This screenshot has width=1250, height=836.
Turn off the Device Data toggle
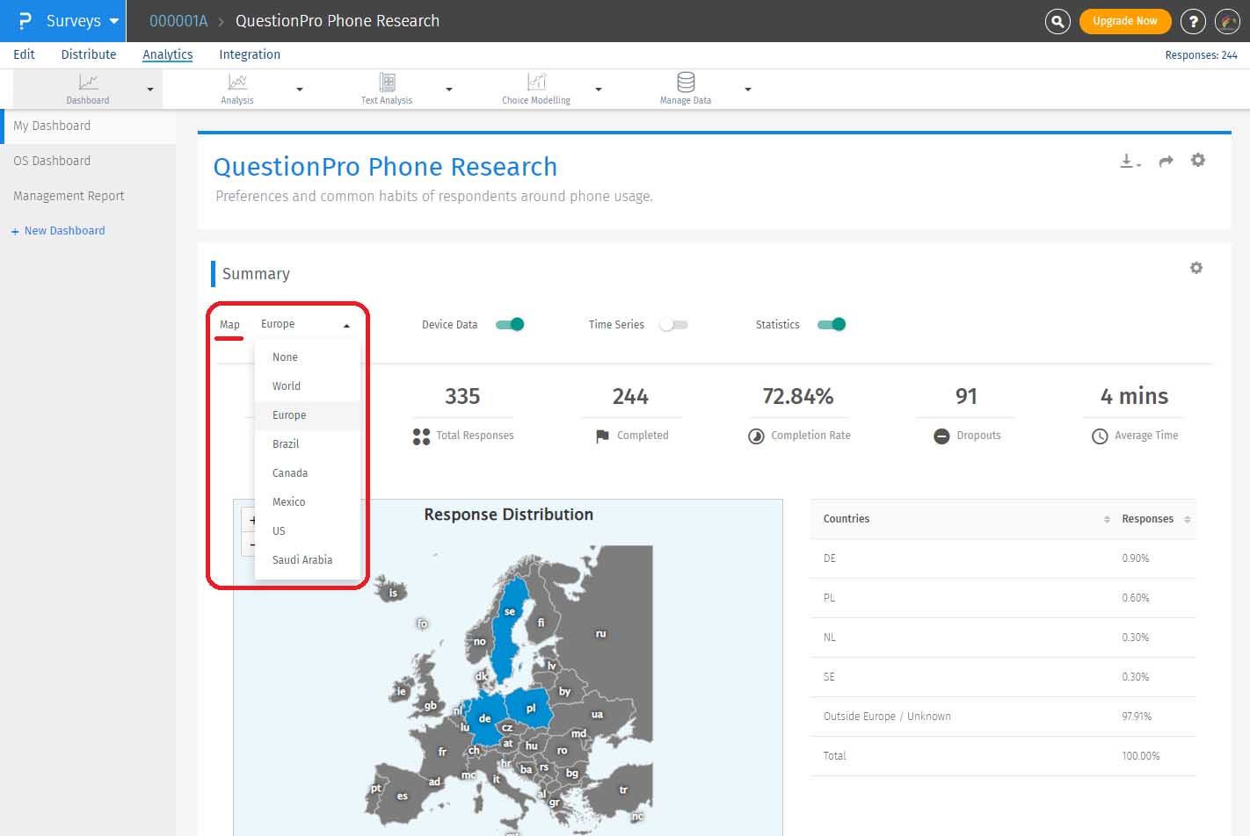[510, 325]
